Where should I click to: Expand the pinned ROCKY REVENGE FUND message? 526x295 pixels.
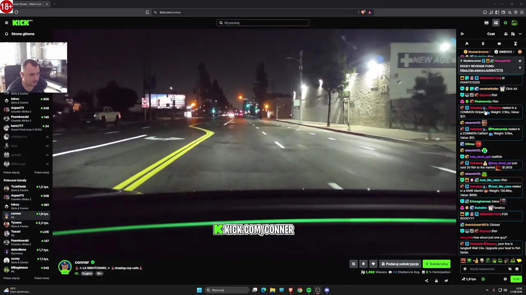coord(520,68)
